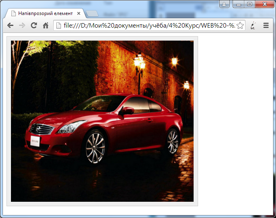276x218 pixels.
Task: Click the Back navigation arrow
Action: pyautogui.click(x=10, y=25)
